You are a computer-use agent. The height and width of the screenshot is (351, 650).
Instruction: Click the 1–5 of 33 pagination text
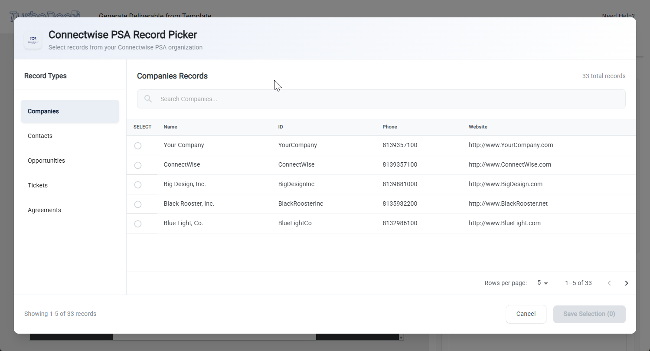pos(578,283)
